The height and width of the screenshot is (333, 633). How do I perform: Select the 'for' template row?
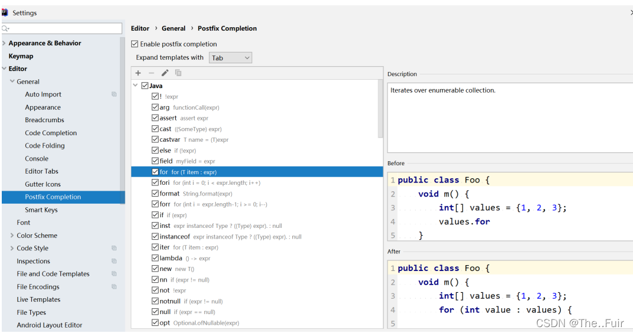(257, 172)
